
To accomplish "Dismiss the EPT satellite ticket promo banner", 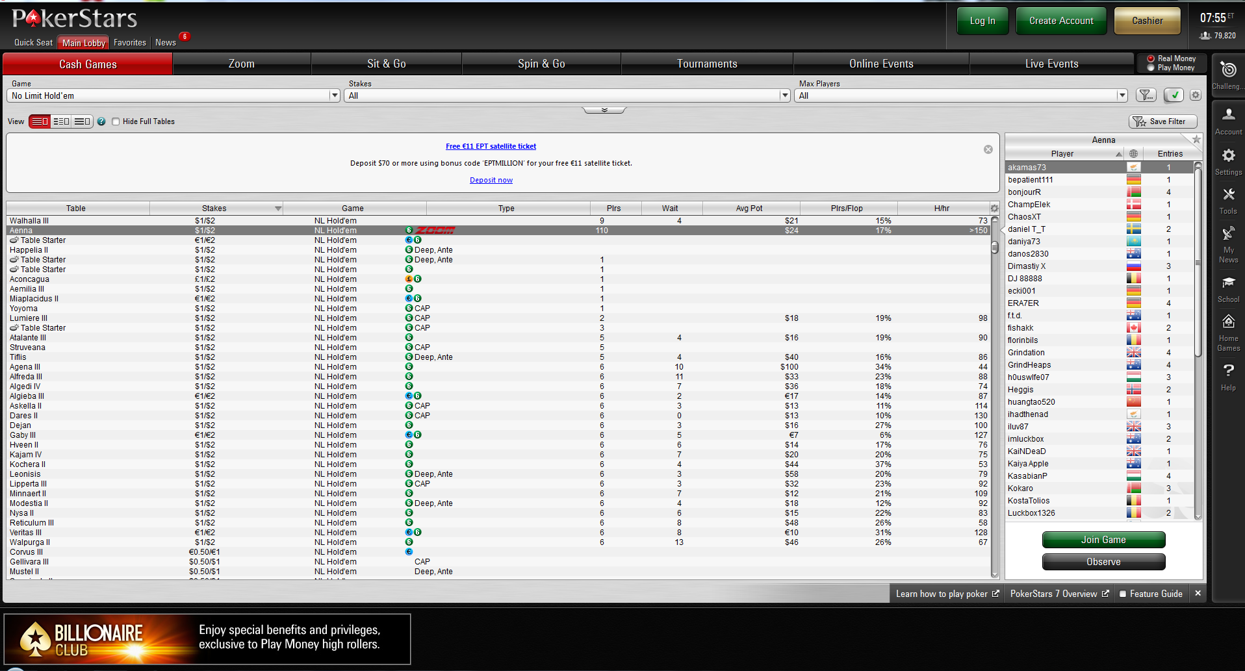I will pyautogui.click(x=988, y=149).
